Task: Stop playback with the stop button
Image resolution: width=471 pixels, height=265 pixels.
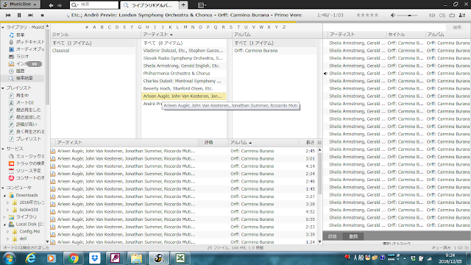Action: point(43,15)
